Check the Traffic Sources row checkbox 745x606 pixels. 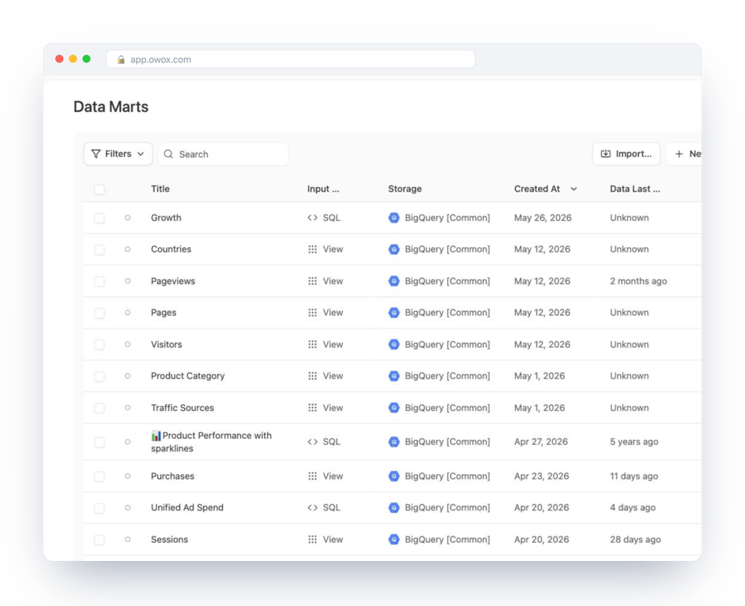(100, 408)
